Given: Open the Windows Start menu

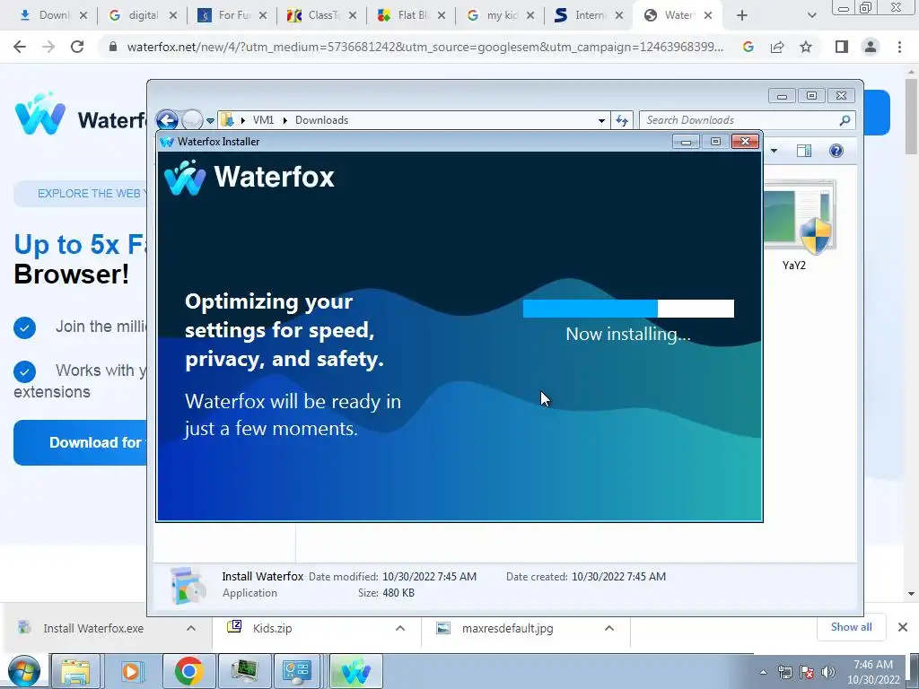Looking at the screenshot, I should click(23, 671).
